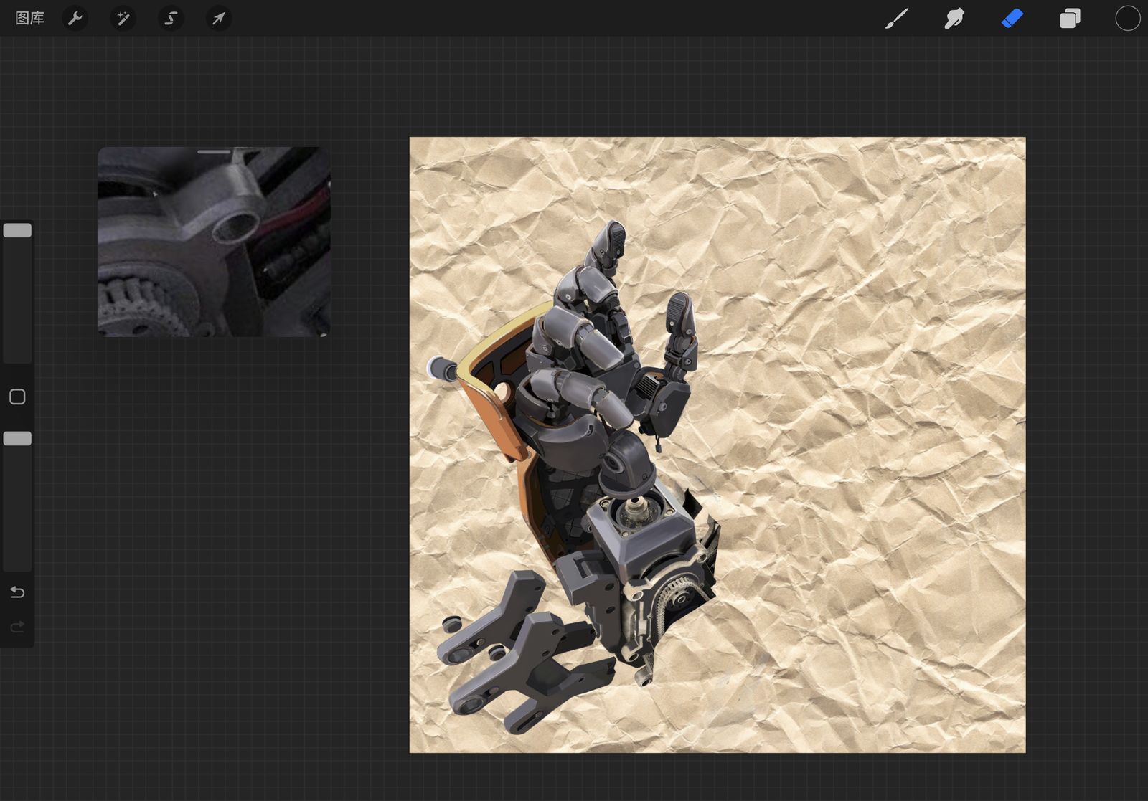Redo the last action
Screen dimensions: 1148x801
click(x=17, y=627)
